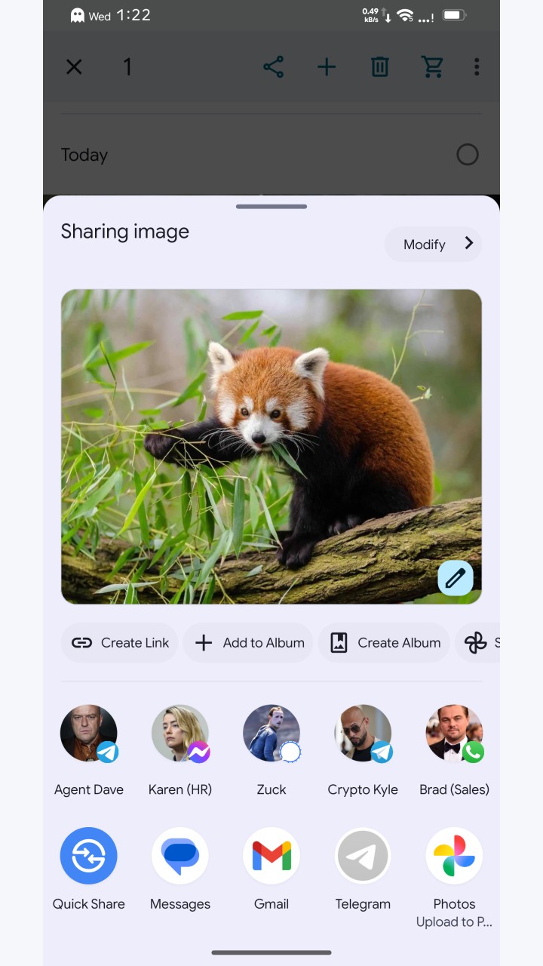Screen dimensions: 543x966
Task: Tap the shopping cart icon
Action: pyautogui.click(x=432, y=67)
